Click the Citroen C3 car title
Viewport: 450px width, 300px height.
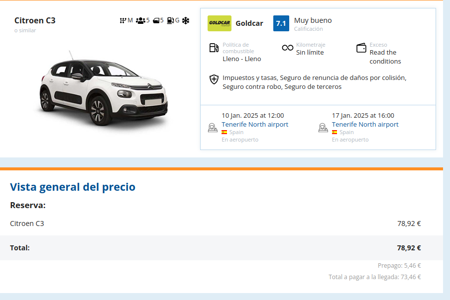(x=35, y=20)
